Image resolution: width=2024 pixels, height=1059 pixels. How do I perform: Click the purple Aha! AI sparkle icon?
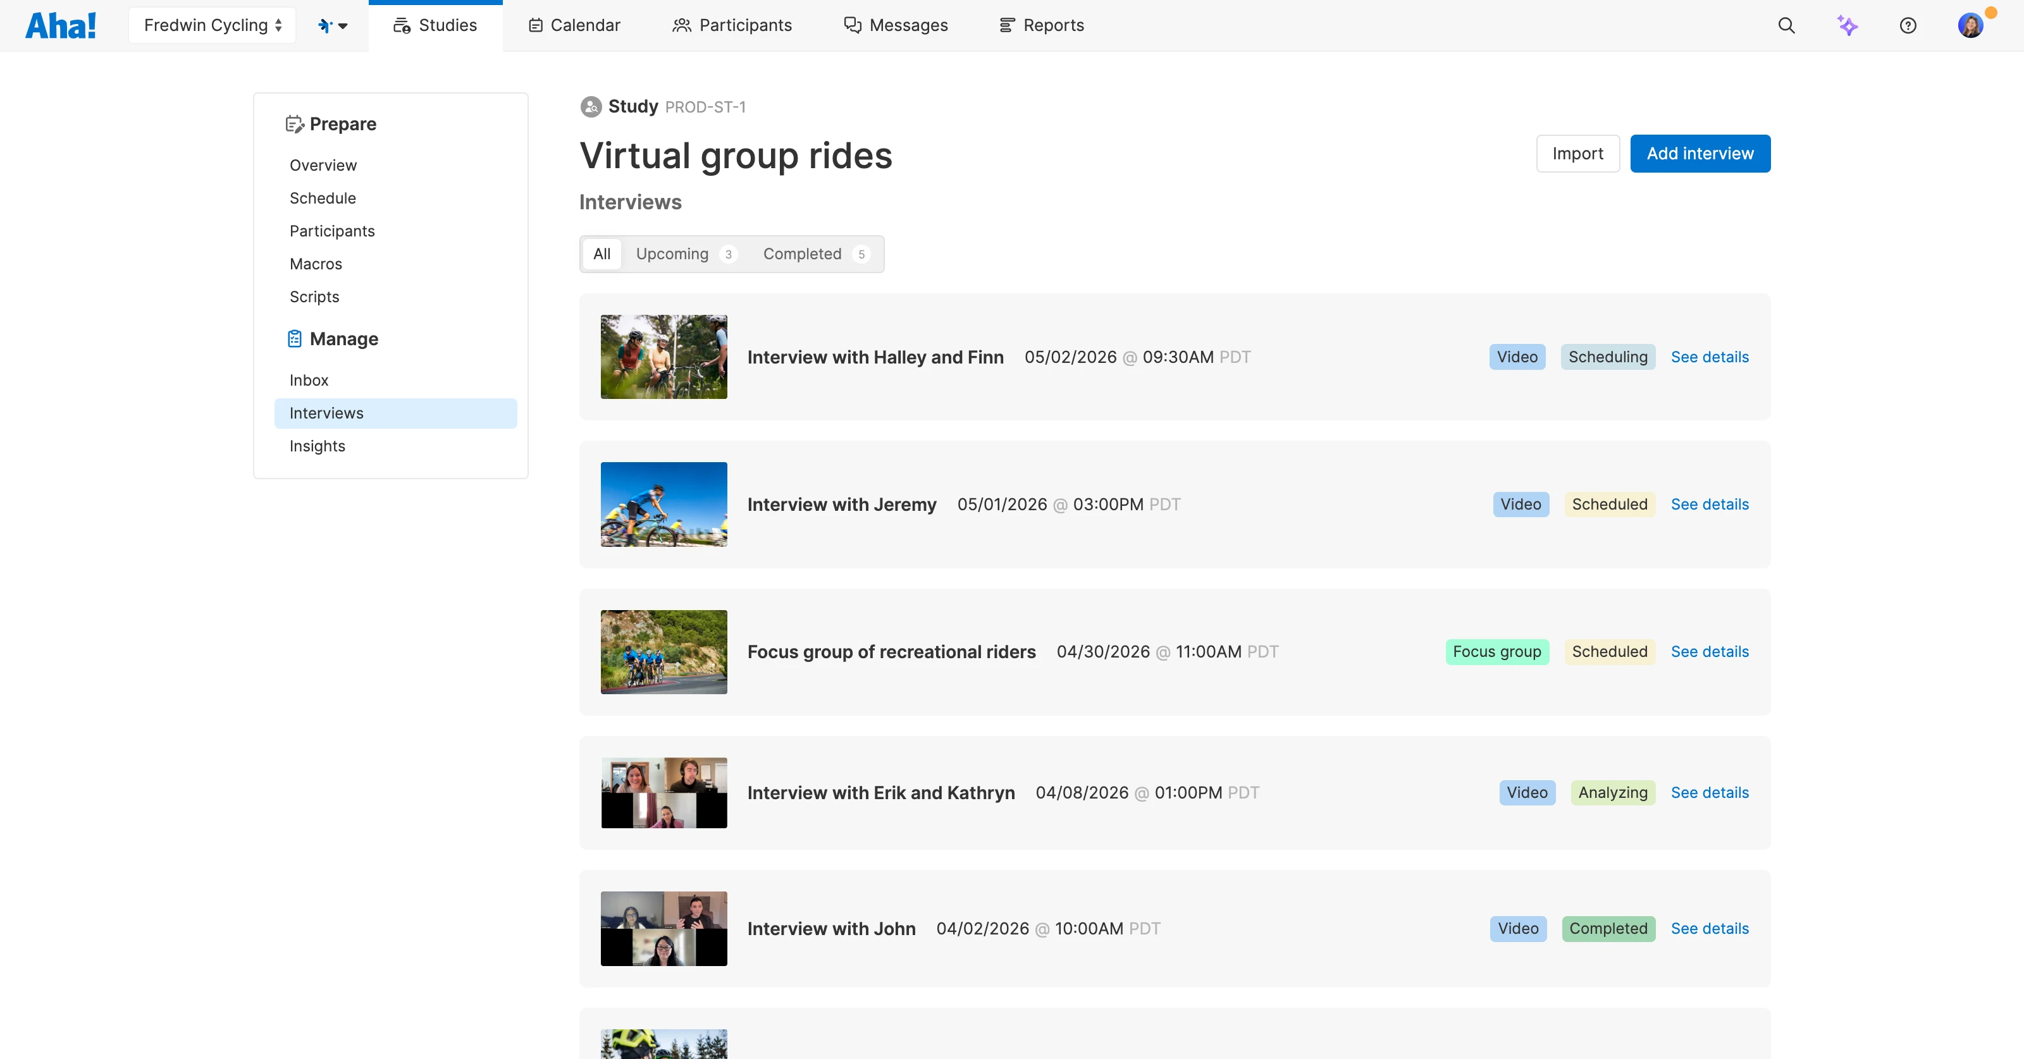click(x=1848, y=25)
